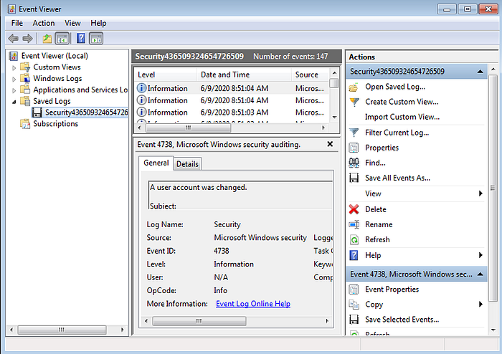The width and height of the screenshot is (502, 354).
Task: Open the Copy submenu arrow in Actions
Action: click(480, 304)
